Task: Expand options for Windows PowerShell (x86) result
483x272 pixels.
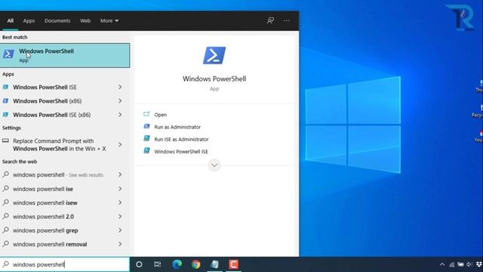Action: click(120, 100)
